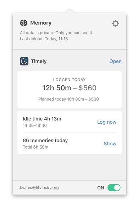Select the Logged Today summary card
The image size is (138, 204).
point(70,90)
